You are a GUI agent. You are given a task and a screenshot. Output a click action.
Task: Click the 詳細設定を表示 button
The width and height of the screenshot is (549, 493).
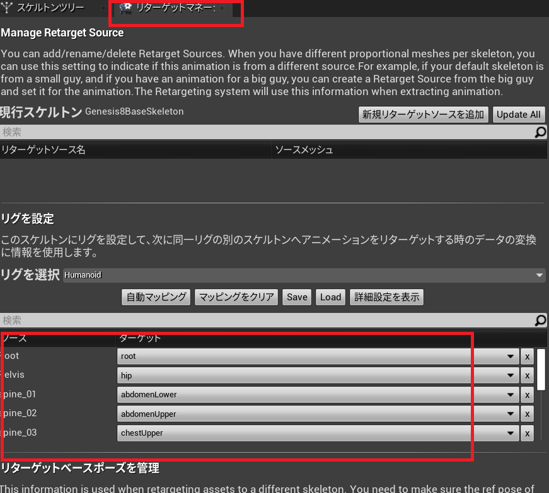tap(386, 297)
